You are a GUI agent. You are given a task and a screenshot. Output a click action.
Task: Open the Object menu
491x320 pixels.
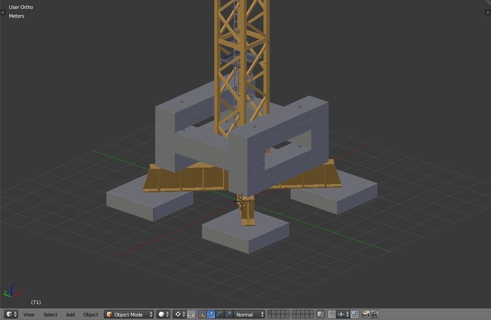pyautogui.click(x=90, y=315)
